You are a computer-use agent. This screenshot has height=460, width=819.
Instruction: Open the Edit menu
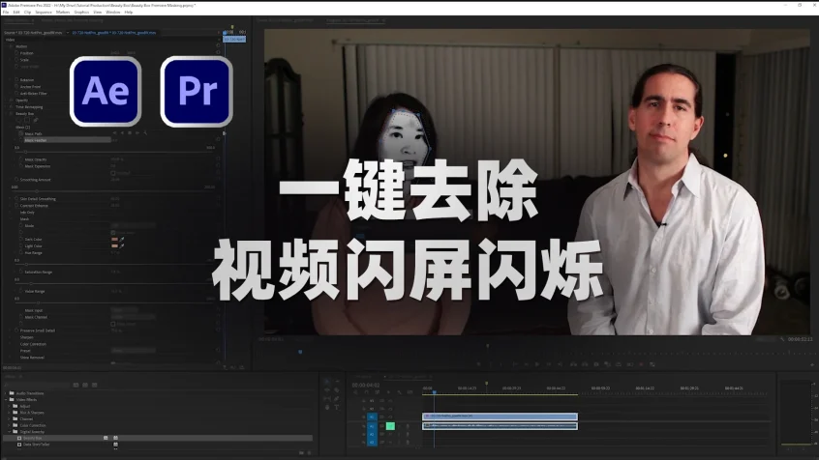tap(16, 12)
